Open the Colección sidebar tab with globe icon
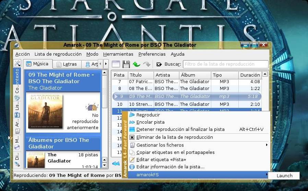Viewport: 308px width, 191px height. click(x=17, y=93)
